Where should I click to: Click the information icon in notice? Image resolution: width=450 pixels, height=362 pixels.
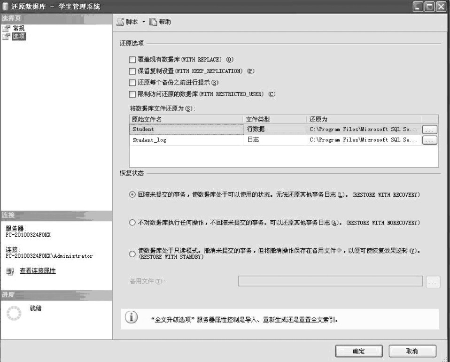point(131,317)
